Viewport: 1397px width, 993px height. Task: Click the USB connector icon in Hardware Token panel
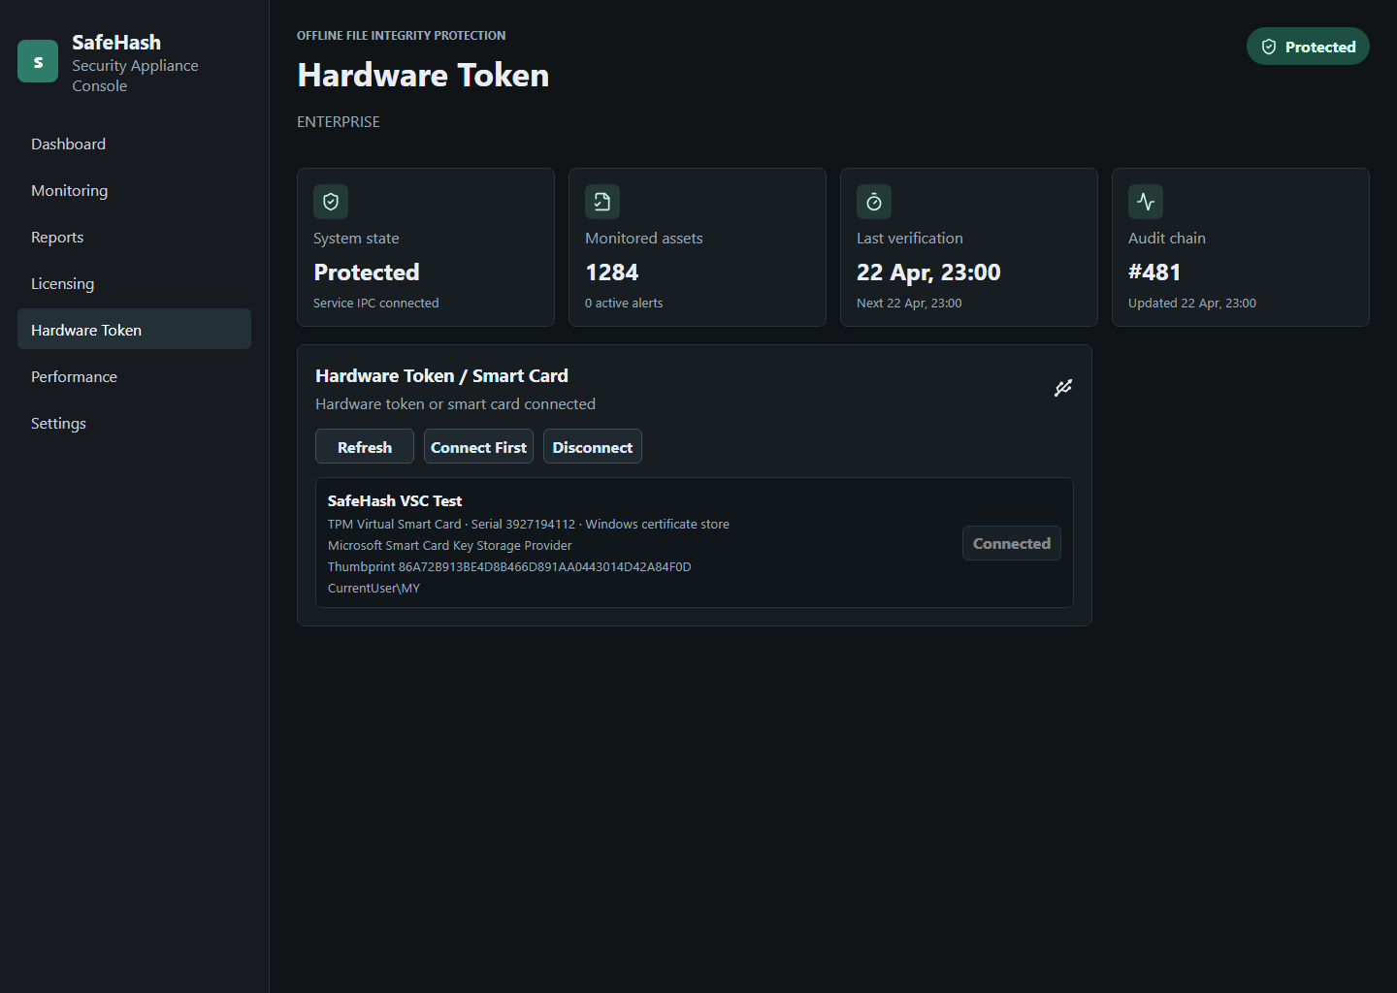pos(1063,387)
